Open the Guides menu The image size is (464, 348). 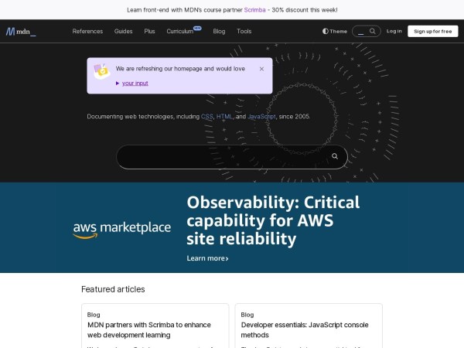pos(123,32)
